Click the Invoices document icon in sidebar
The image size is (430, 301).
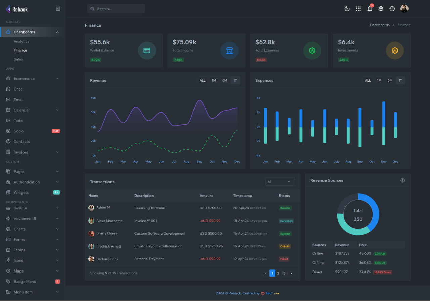(8, 152)
